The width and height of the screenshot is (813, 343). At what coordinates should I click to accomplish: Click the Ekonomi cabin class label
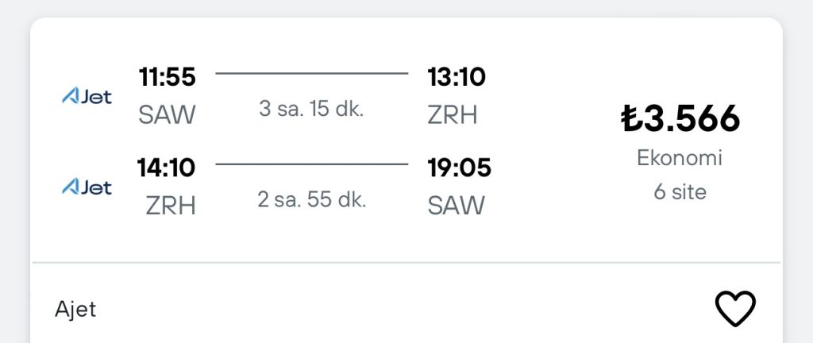coord(680,158)
